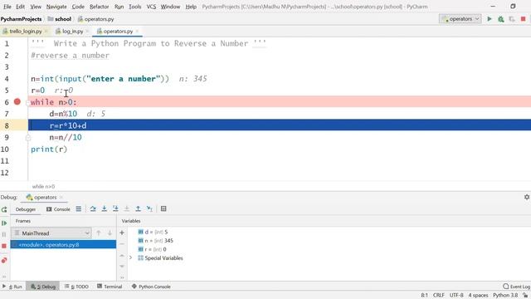531x299 pixels.
Task: Open the MainThread thread dropdown
Action: [x=51, y=233]
